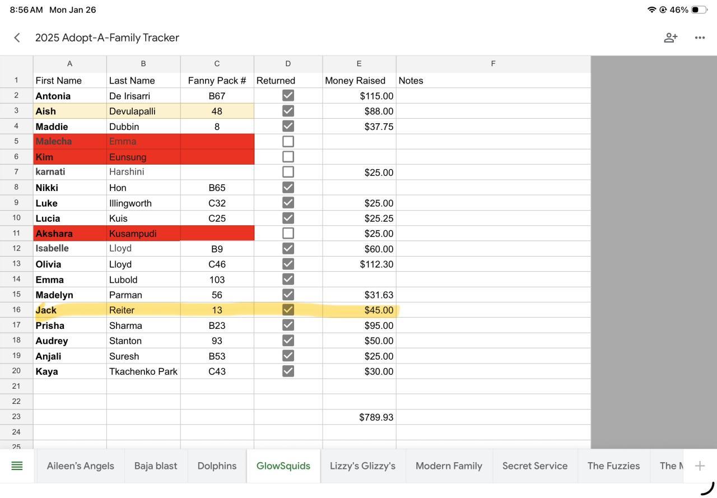Select the red Malecha cell
The image size is (717, 498).
coord(70,142)
